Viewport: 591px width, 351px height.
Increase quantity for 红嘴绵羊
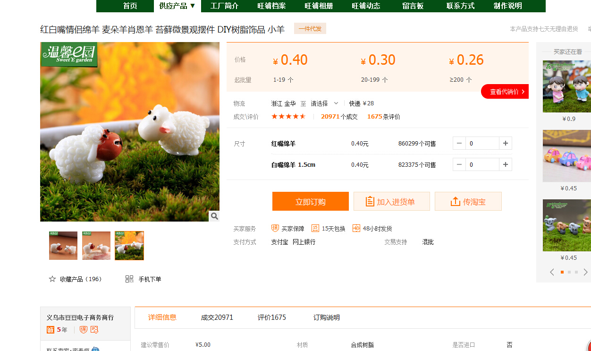pyautogui.click(x=506, y=143)
